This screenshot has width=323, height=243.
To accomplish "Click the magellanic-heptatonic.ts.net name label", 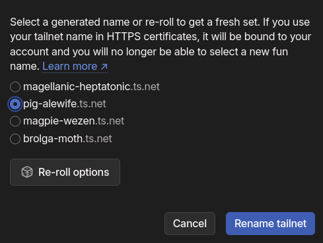I will [x=91, y=87].
